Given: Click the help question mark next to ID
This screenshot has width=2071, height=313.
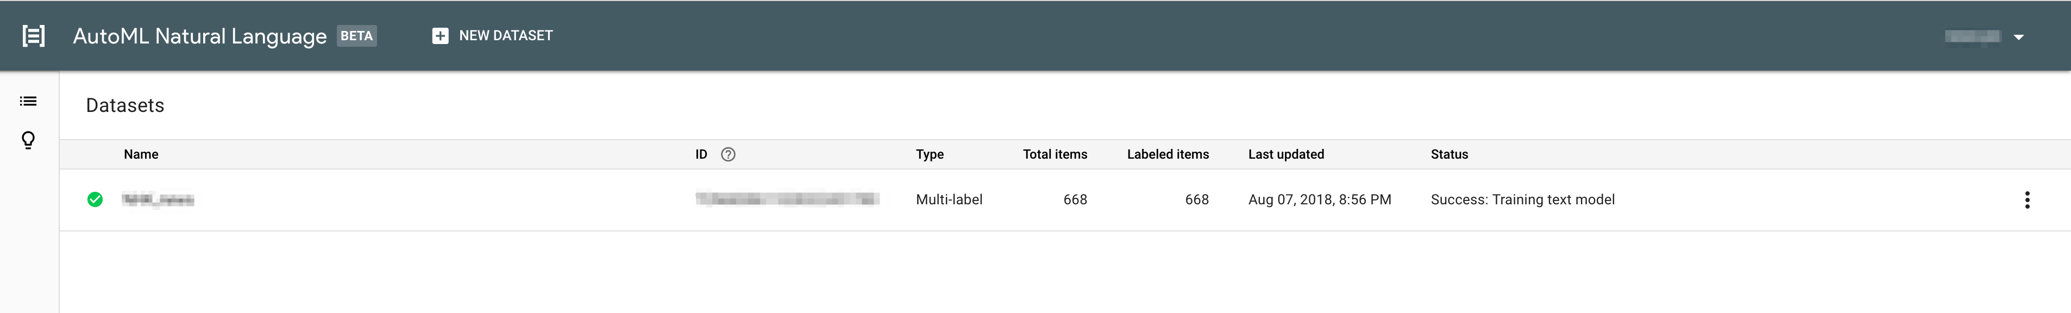Looking at the screenshot, I should (727, 154).
